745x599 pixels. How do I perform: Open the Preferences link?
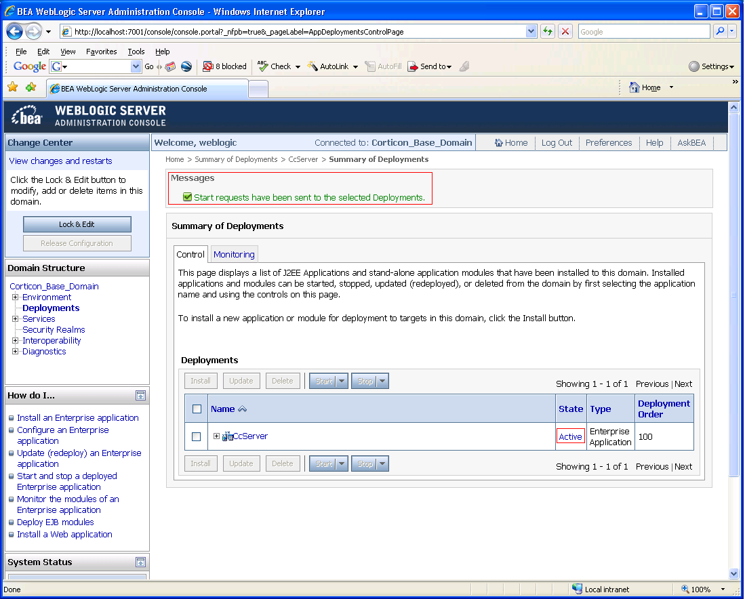[x=609, y=142]
